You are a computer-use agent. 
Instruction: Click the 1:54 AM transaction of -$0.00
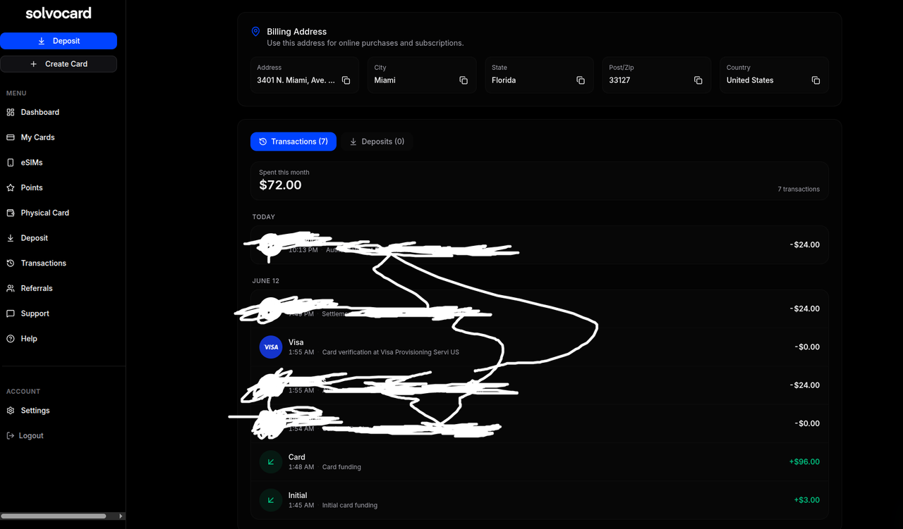pyautogui.click(x=540, y=423)
